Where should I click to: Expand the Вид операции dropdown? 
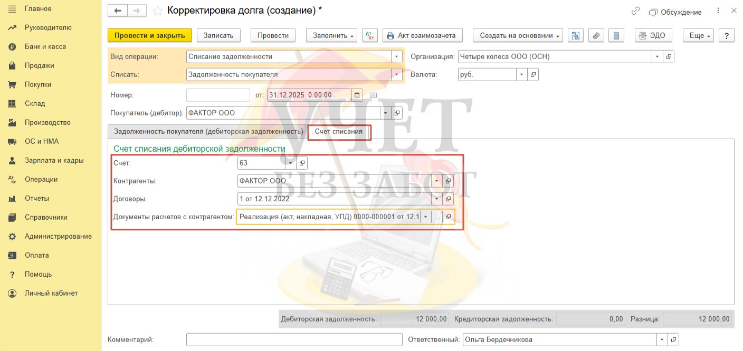coord(396,56)
